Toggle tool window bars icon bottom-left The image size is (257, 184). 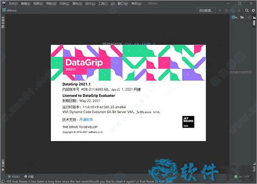pyautogui.click(x=3, y=181)
